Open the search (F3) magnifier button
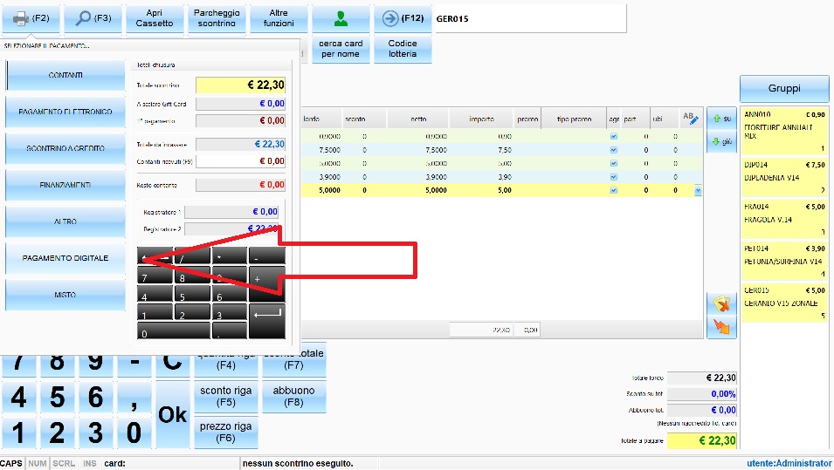Viewport: 834px width, 470px height. coord(93,18)
